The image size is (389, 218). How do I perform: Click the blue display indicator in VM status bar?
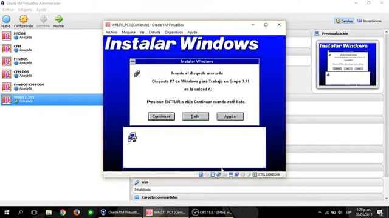click(x=231, y=174)
